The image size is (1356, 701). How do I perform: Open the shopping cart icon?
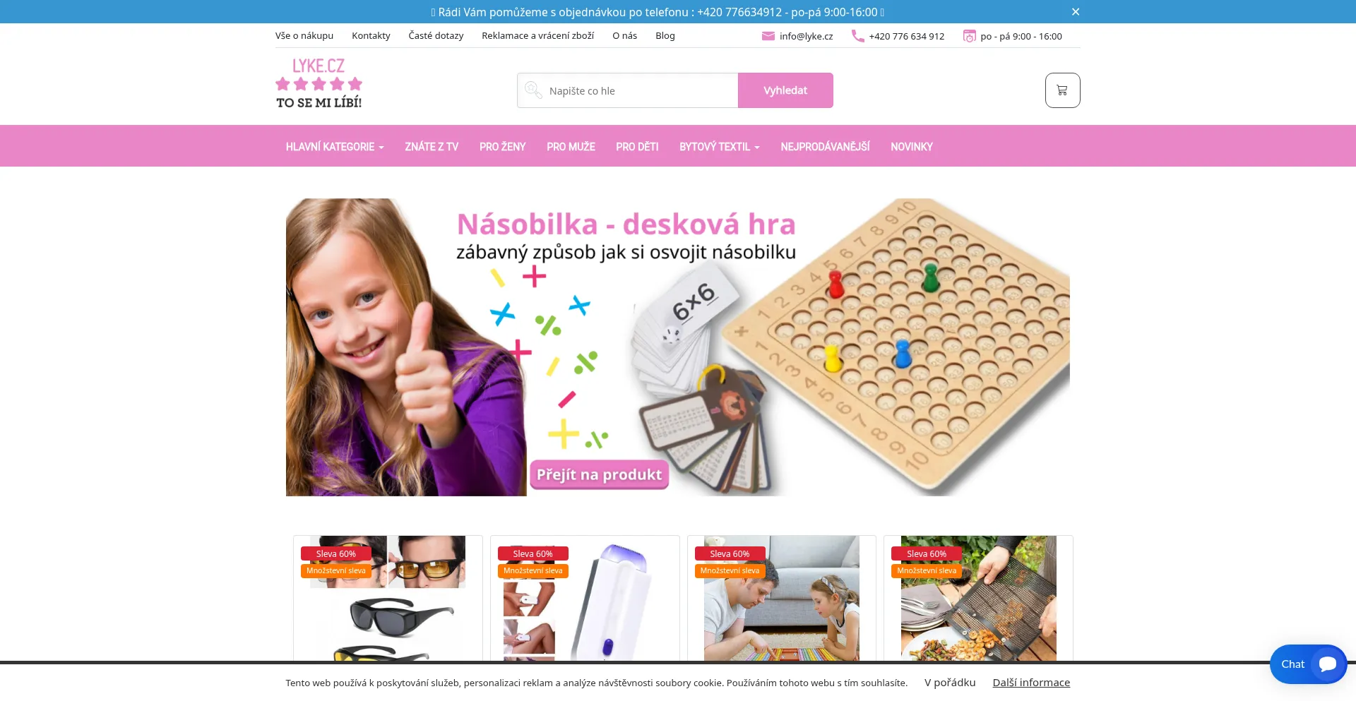[x=1062, y=90]
